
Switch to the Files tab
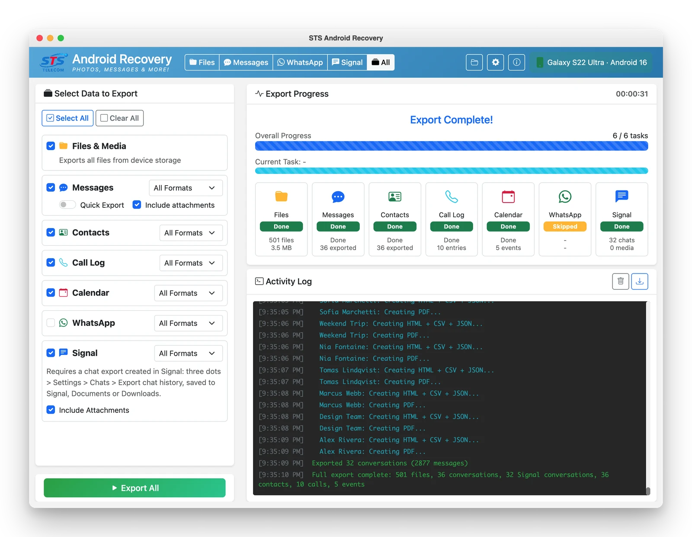[x=202, y=62]
